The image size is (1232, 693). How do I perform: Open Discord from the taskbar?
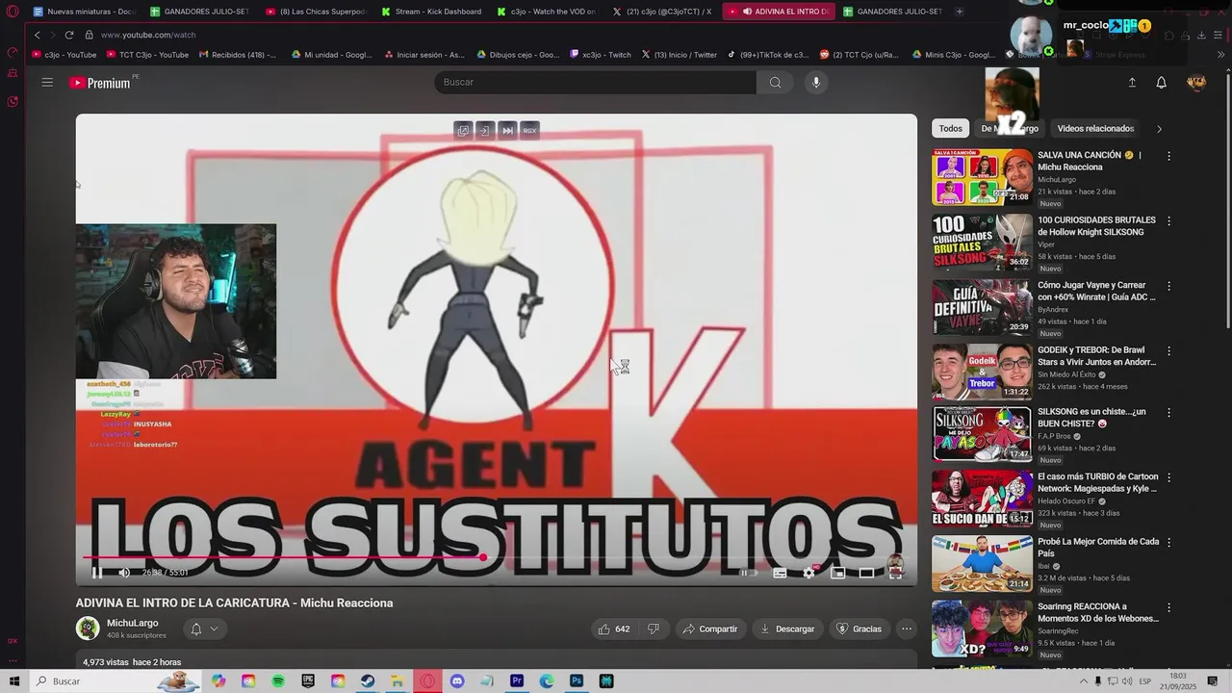(457, 681)
